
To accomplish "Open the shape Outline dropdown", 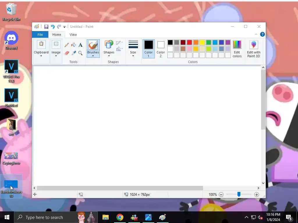I will coord(119,43).
